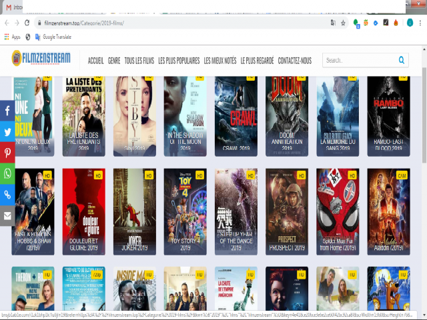Open the ACCUEIL menu item
Image resolution: width=427 pixels, height=320 pixels.
95,61
